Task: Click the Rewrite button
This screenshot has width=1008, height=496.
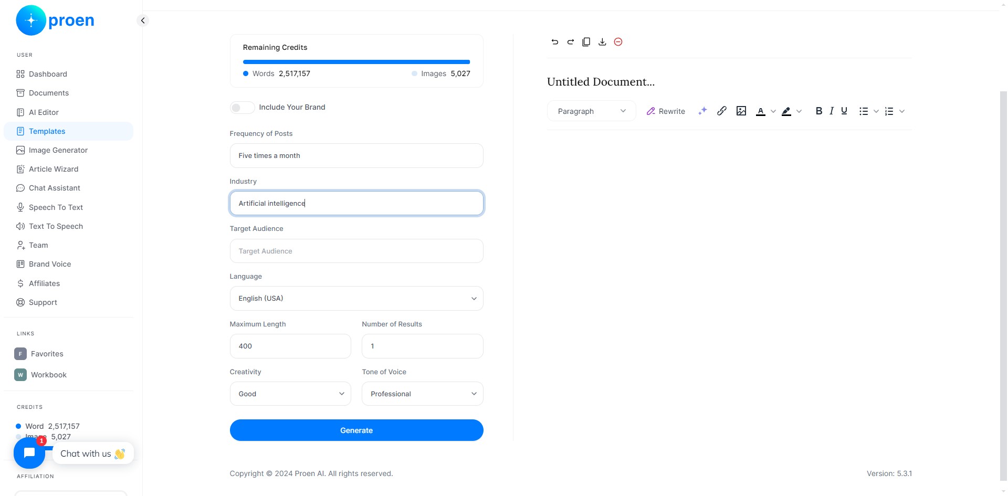Action: click(x=666, y=111)
